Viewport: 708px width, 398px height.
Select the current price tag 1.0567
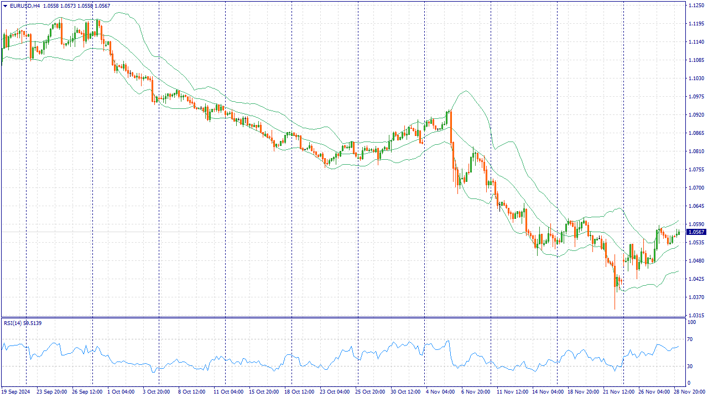coord(695,232)
